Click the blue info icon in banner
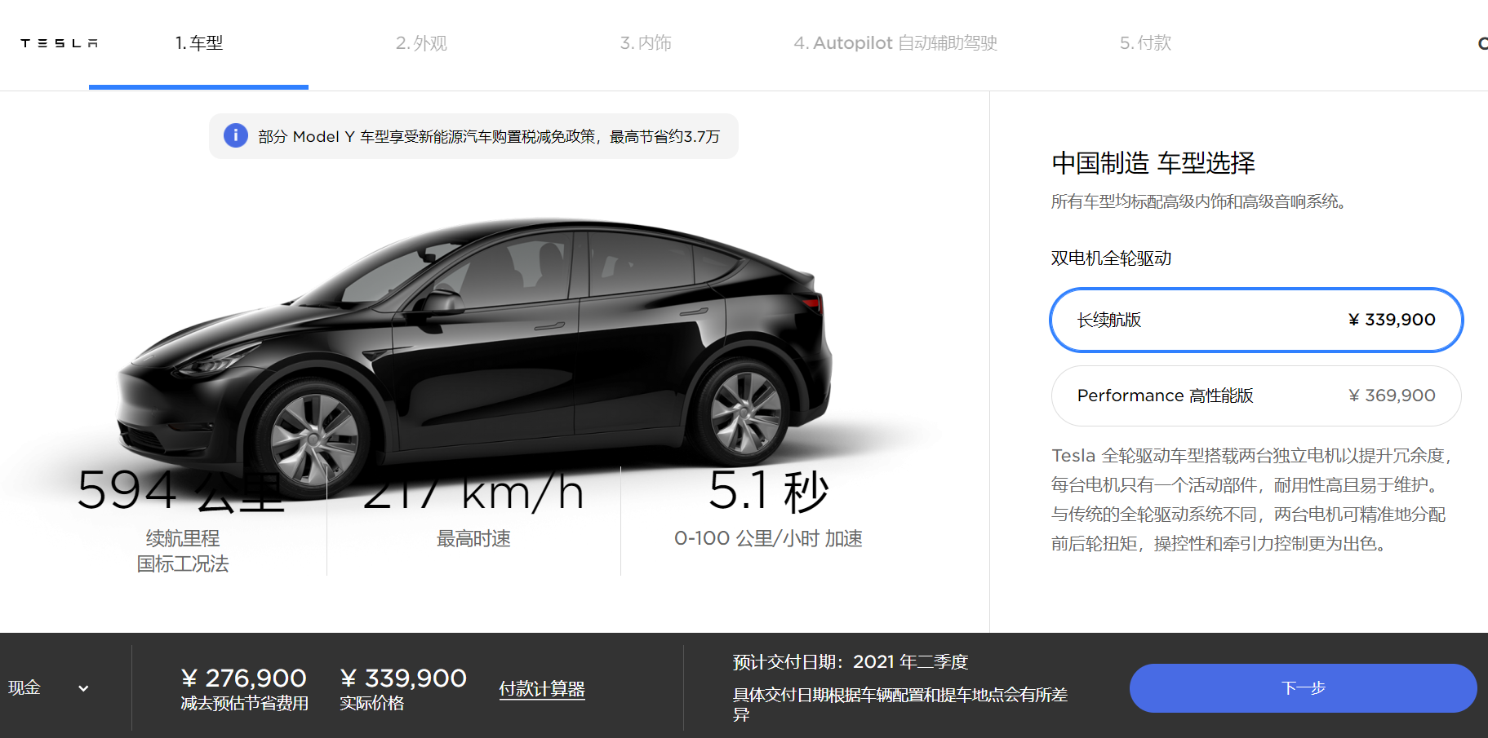Screen dimensions: 1488x738 click(x=236, y=135)
